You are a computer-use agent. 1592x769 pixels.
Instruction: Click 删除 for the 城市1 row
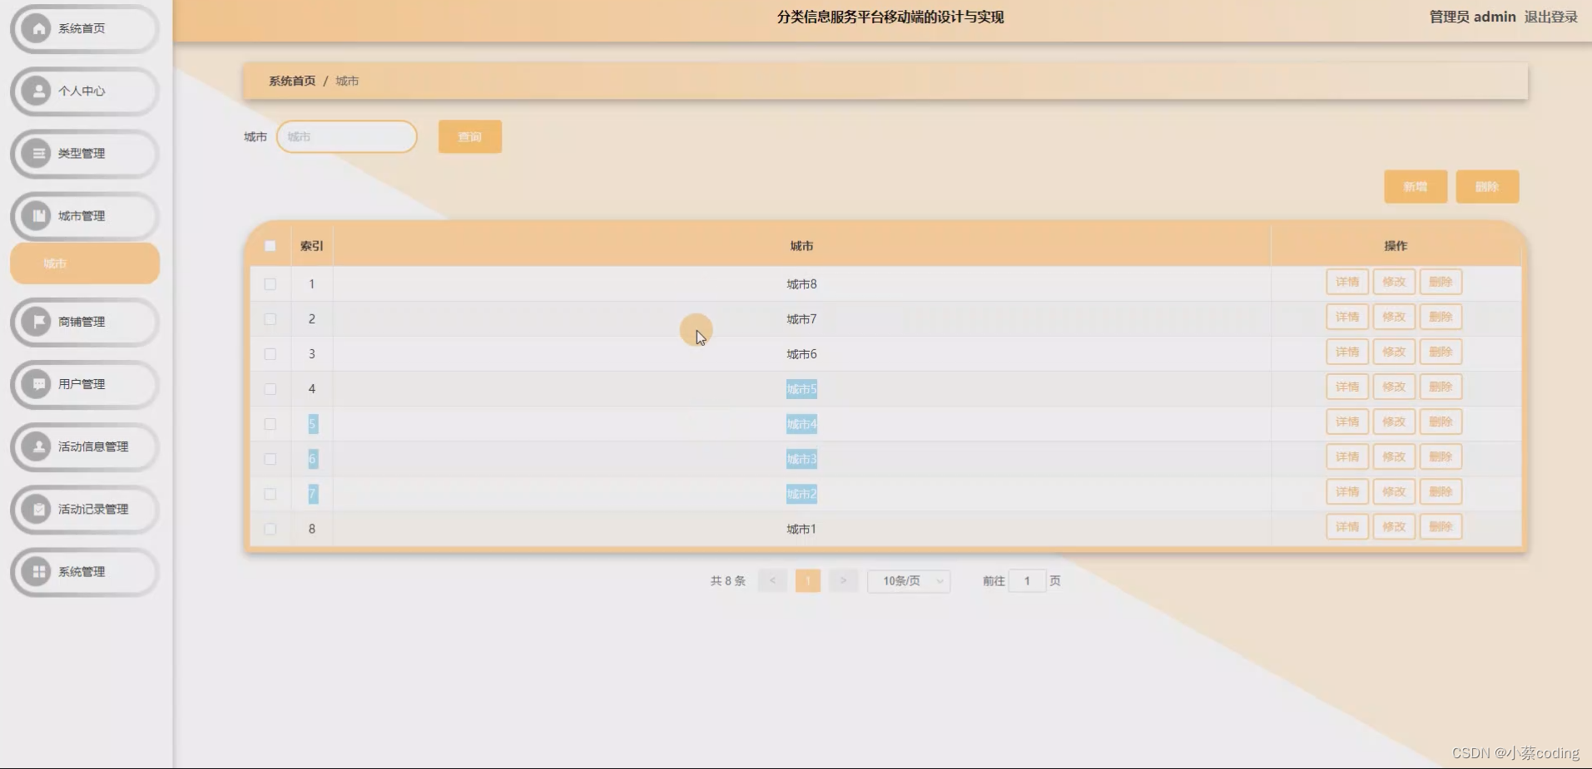pyautogui.click(x=1441, y=526)
